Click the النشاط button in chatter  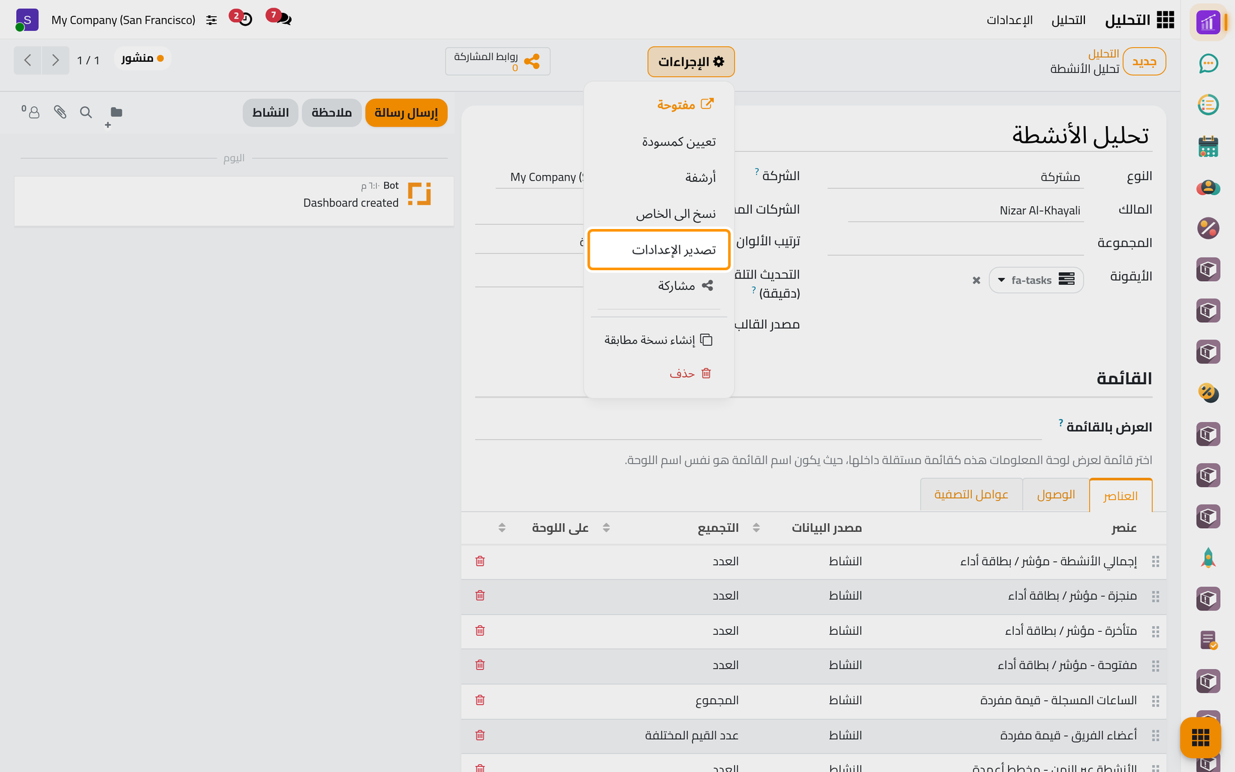tap(270, 113)
